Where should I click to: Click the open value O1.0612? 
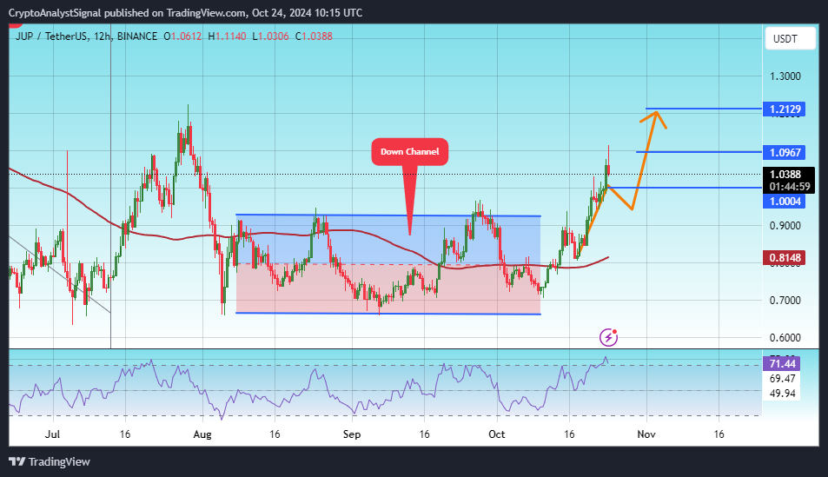coord(182,36)
